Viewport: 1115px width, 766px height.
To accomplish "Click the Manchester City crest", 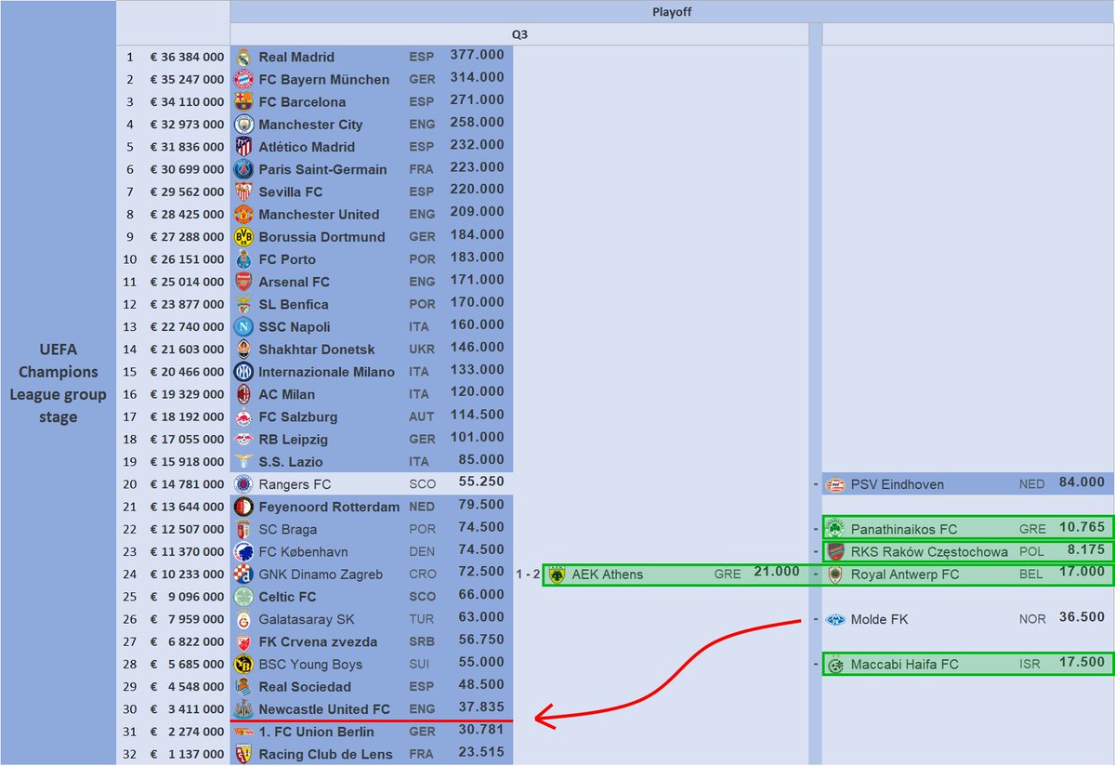I will click(x=243, y=124).
